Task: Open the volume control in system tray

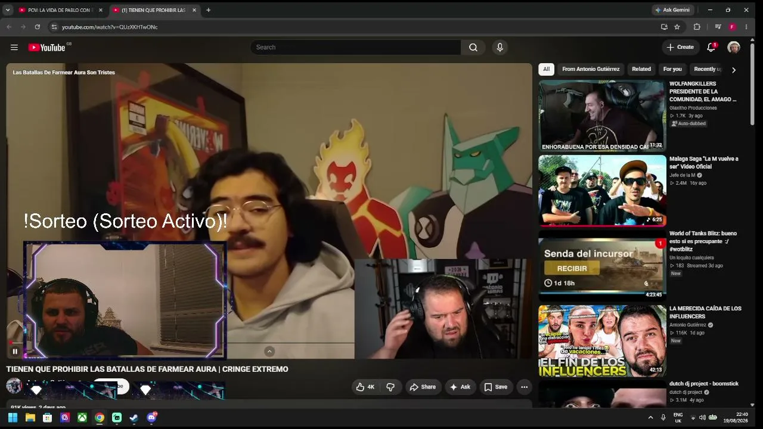Action: click(x=702, y=418)
